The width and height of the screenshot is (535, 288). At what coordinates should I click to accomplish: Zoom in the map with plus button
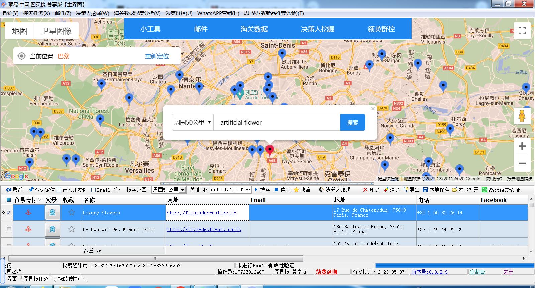pos(522,146)
